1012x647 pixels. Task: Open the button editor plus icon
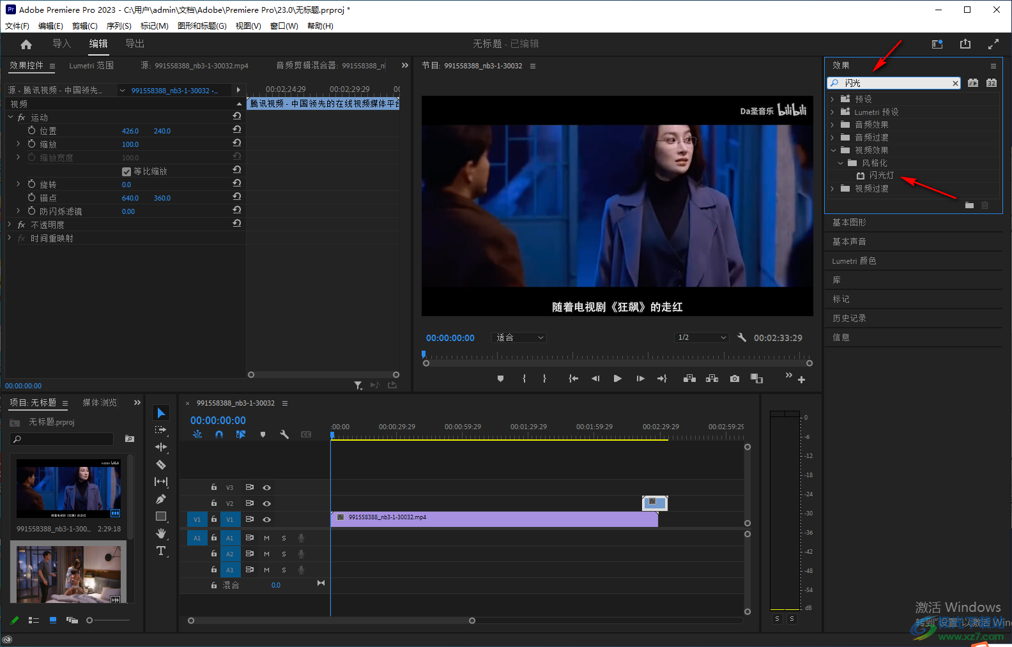(801, 379)
